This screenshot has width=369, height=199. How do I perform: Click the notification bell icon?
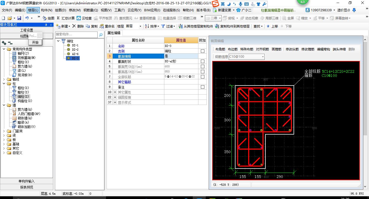point(354,10)
